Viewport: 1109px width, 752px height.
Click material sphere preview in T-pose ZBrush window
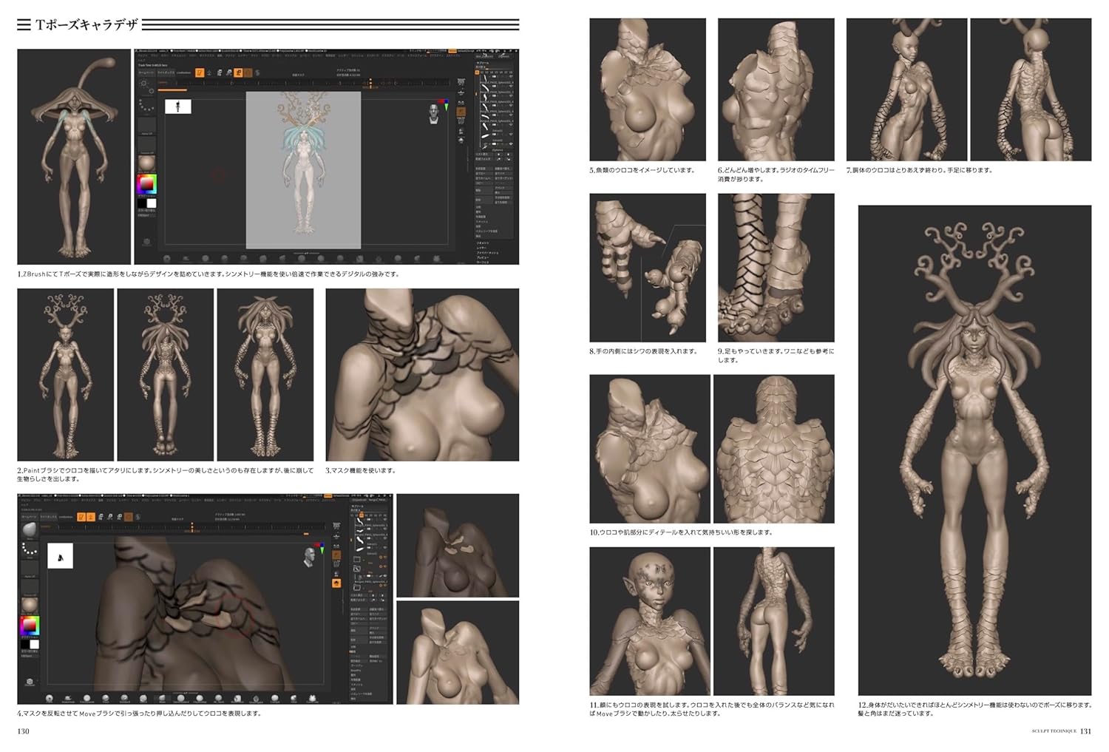pyautogui.click(x=146, y=163)
